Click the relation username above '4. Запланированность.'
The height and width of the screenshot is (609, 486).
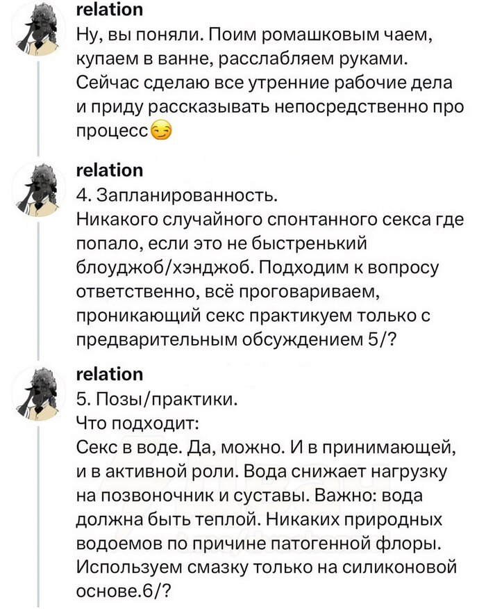[109, 170]
